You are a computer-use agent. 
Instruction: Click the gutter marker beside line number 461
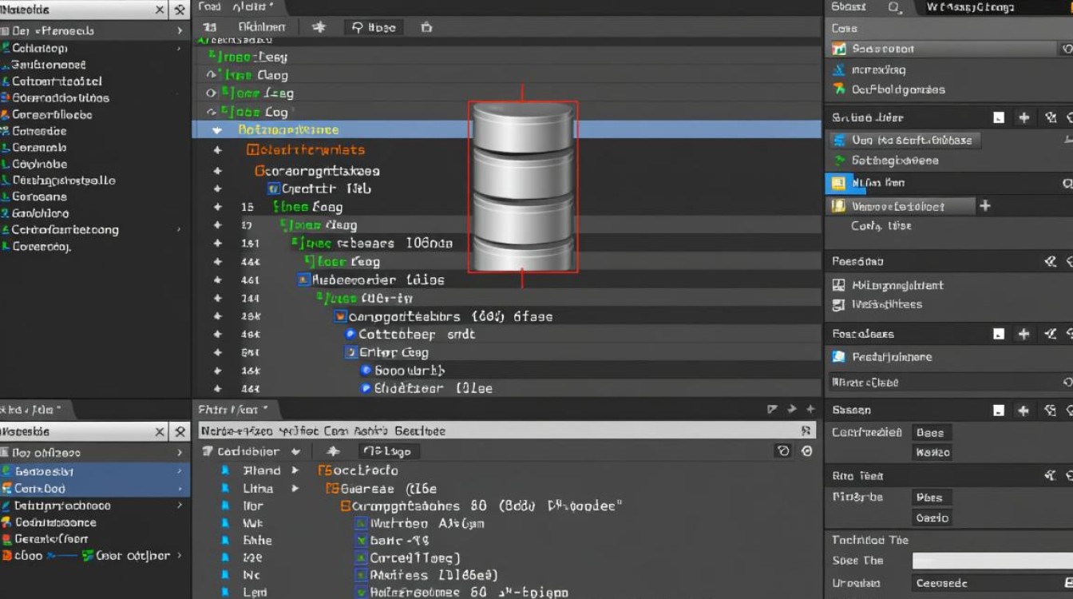point(217,280)
